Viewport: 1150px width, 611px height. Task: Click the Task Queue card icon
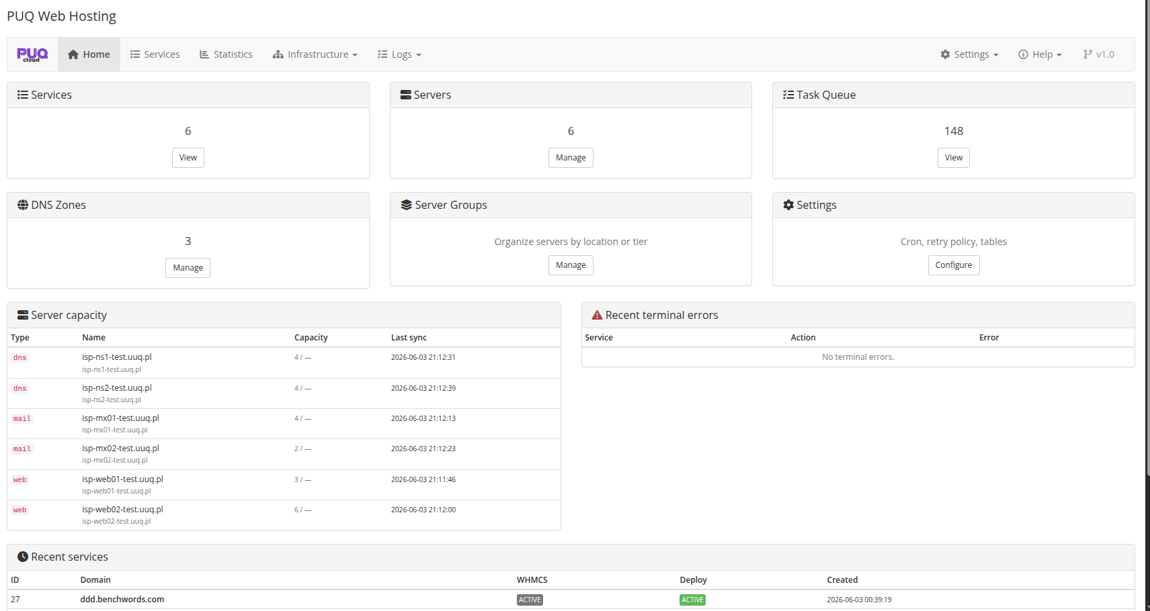[788, 95]
